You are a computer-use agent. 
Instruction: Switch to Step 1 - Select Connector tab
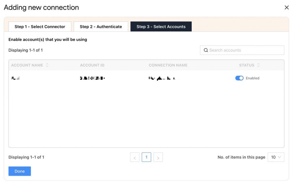40,26
